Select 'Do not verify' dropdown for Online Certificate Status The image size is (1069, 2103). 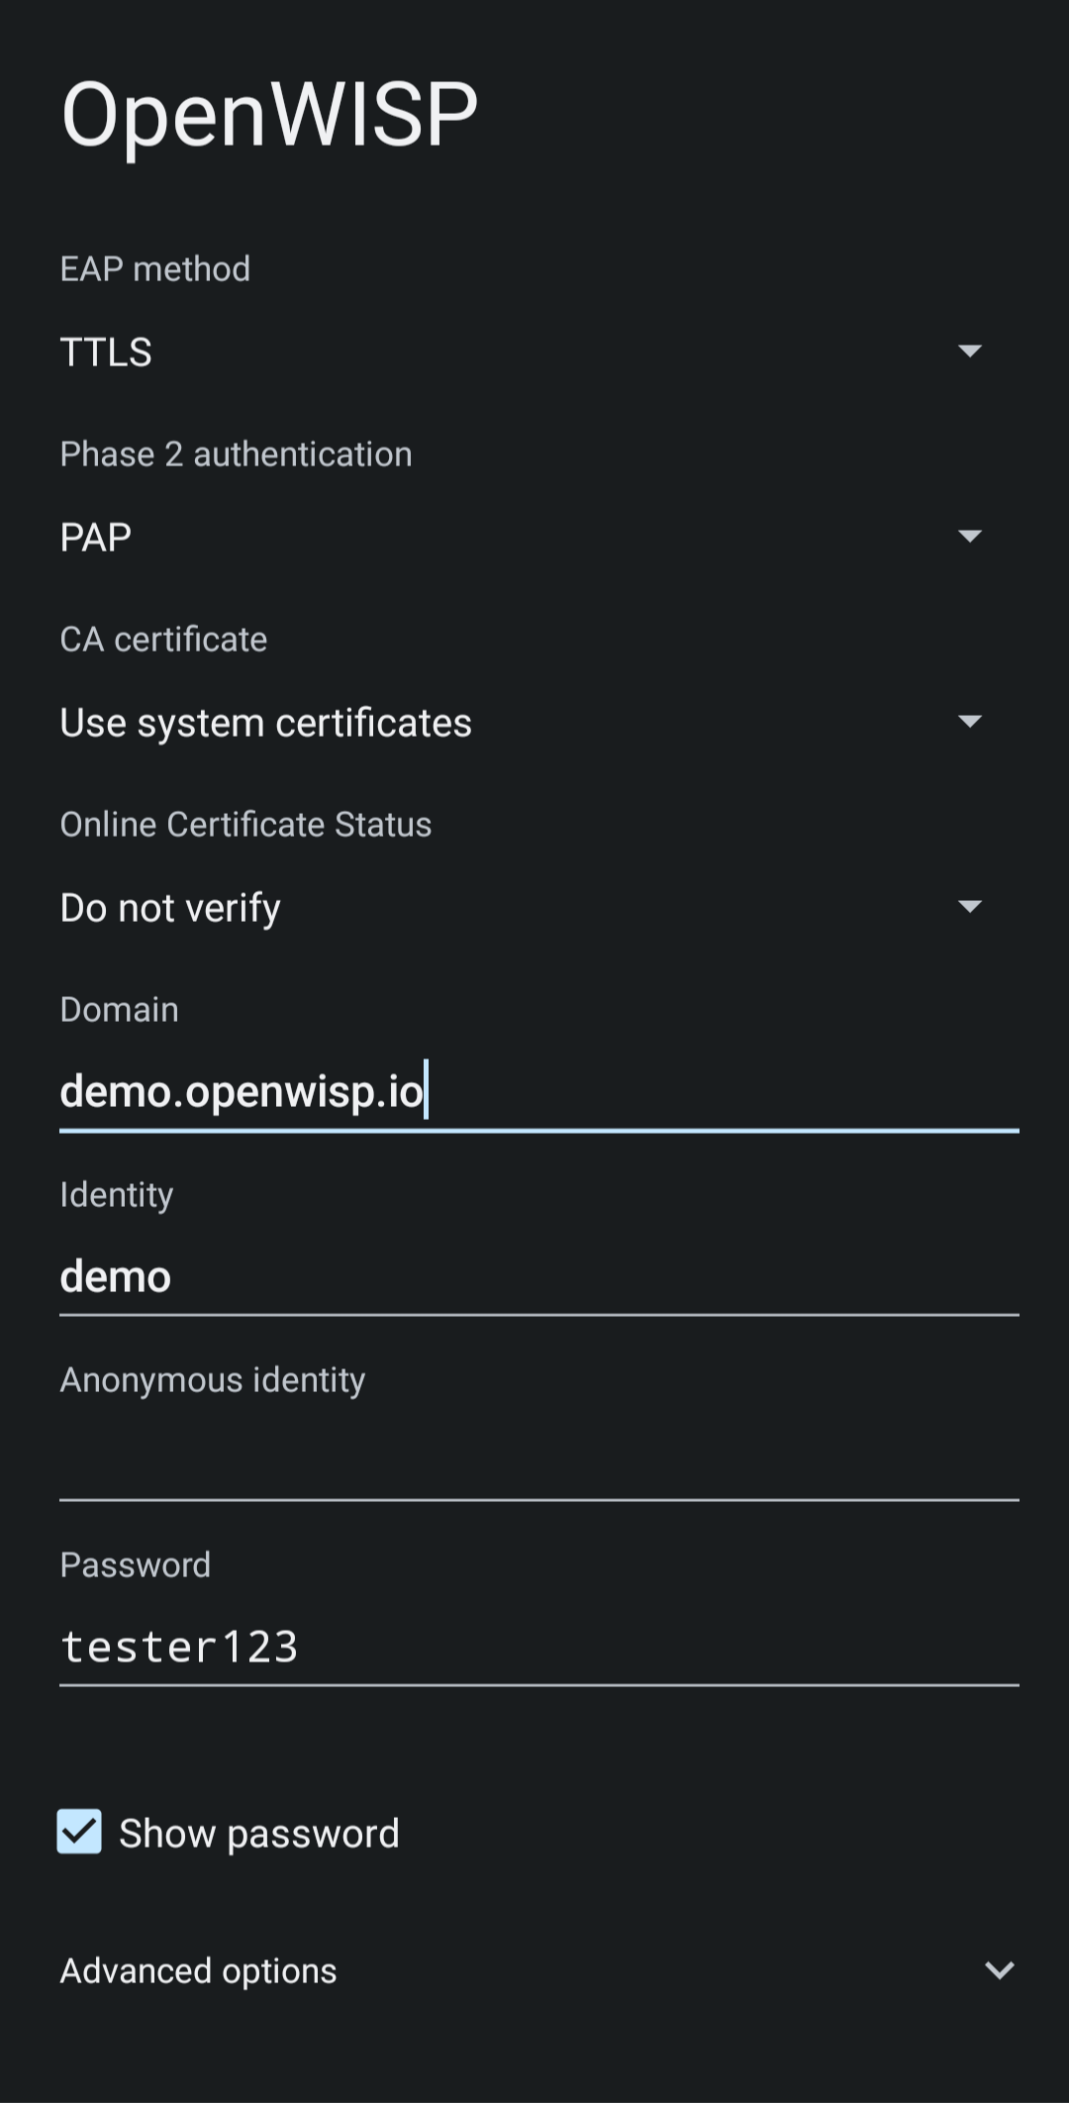coord(495,906)
